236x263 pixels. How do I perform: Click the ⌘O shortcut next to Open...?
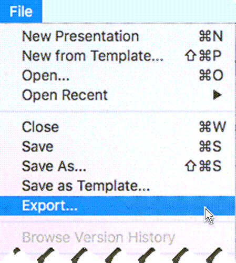[x=211, y=75]
